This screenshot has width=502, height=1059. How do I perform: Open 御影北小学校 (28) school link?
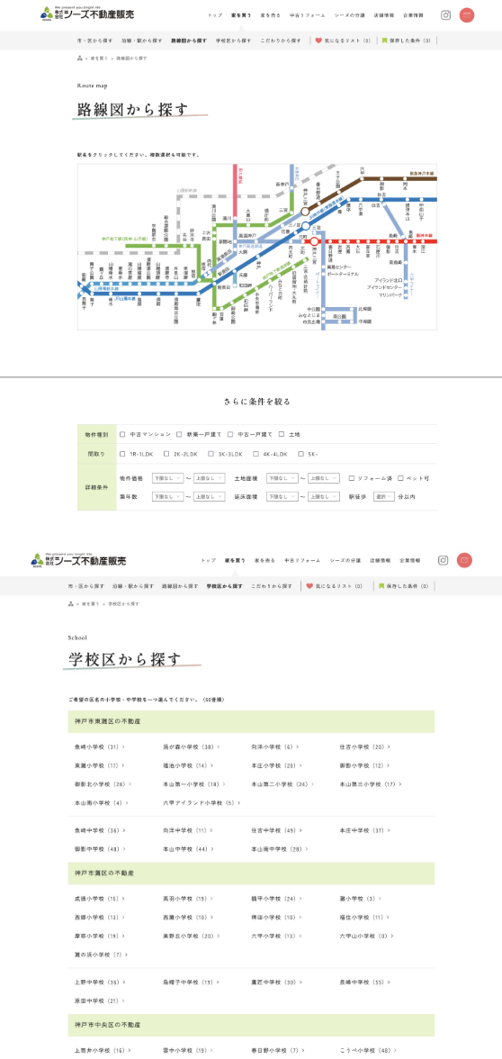pyautogui.click(x=103, y=785)
